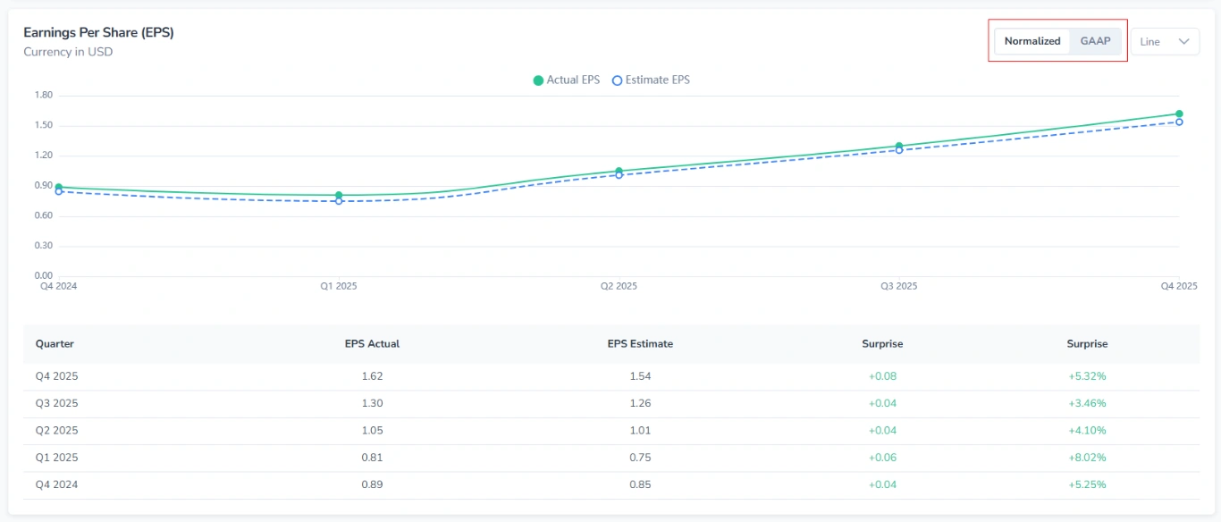The width and height of the screenshot is (1221, 522).
Task: Open the Line chart type dropdown
Action: coord(1165,41)
